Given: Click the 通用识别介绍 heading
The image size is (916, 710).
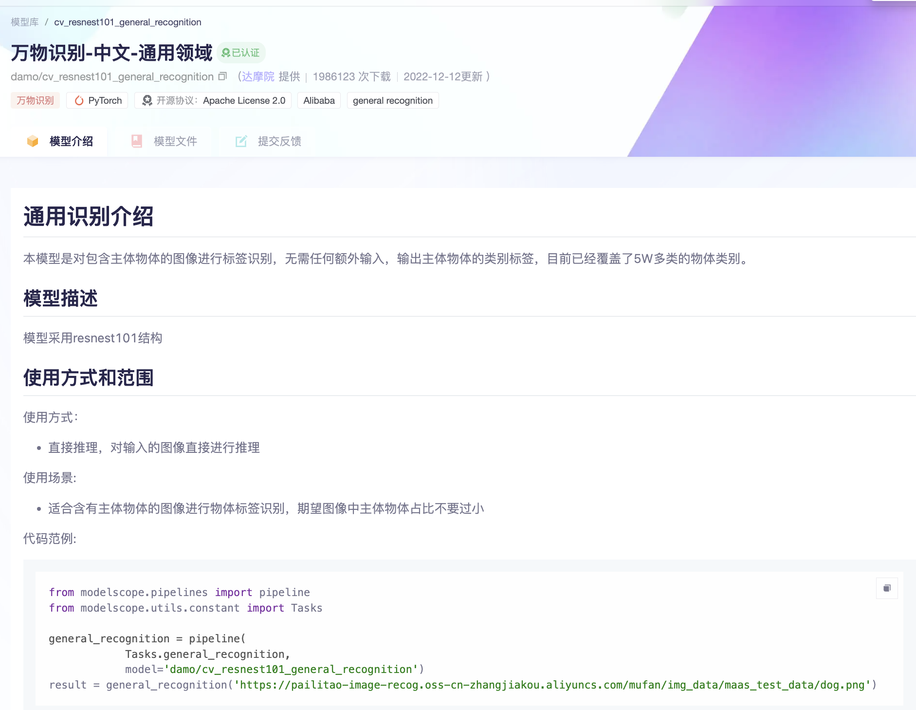Looking at the screenshot, I should pyautogui.click(x=88, y=216).
